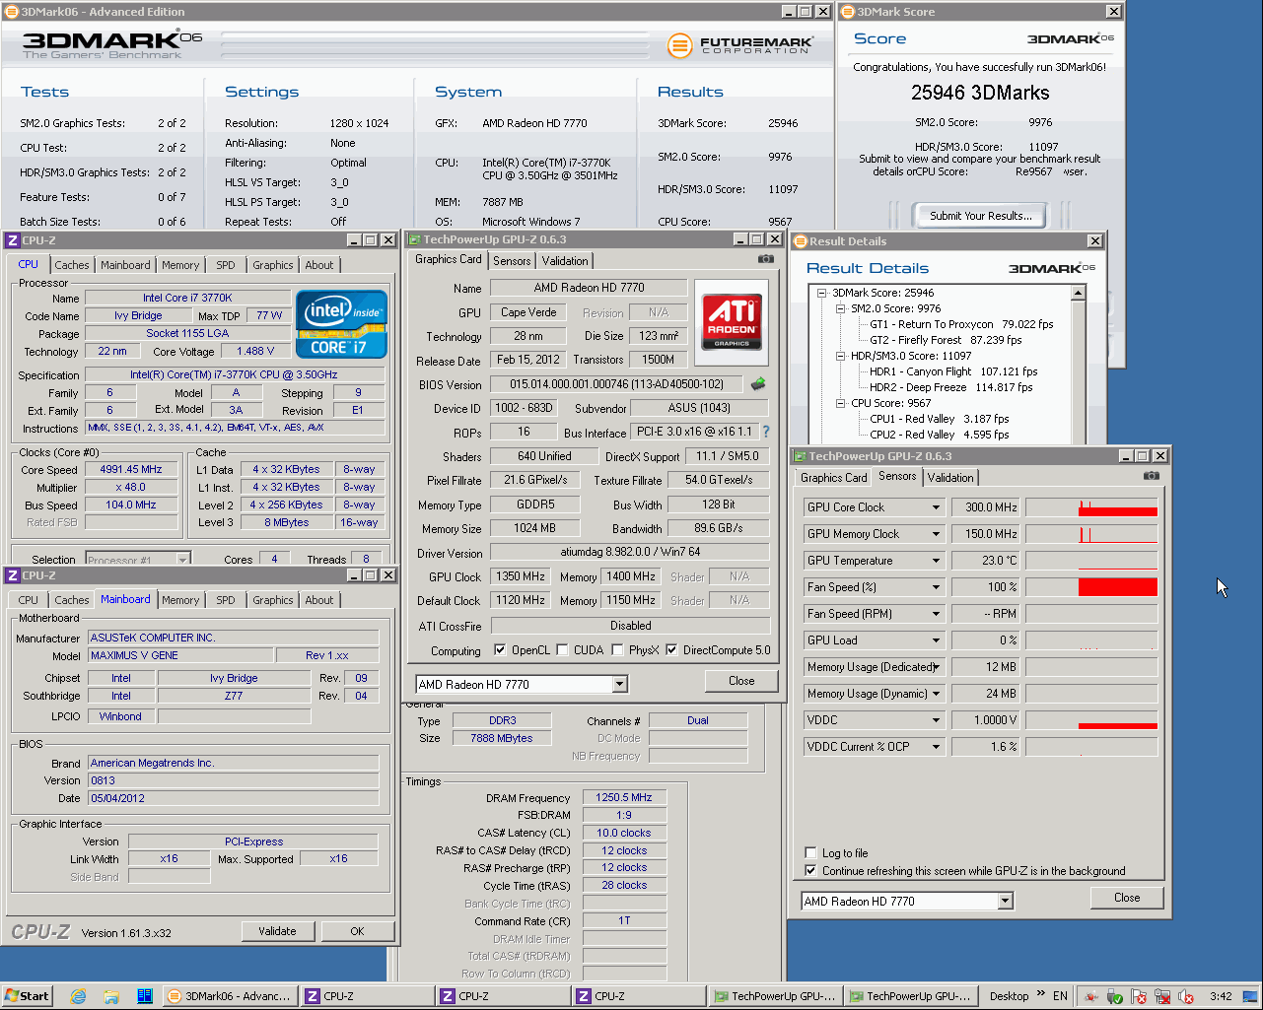Collapse the HDR/SM3.0 Score tree node
Screen dimensions: 1263x1010
coord(841,356)
